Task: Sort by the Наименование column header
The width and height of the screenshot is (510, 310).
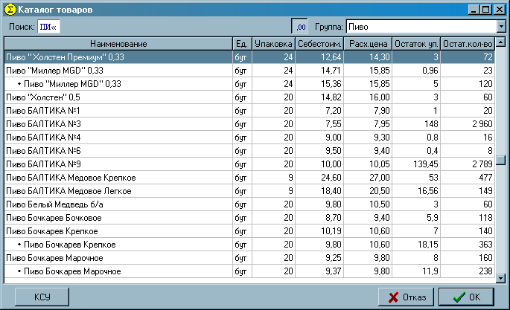Action: point(118,44)
